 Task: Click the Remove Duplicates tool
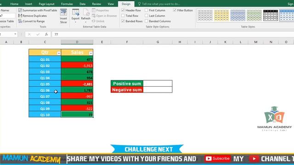pyautogui.click(x=33, y=16)
